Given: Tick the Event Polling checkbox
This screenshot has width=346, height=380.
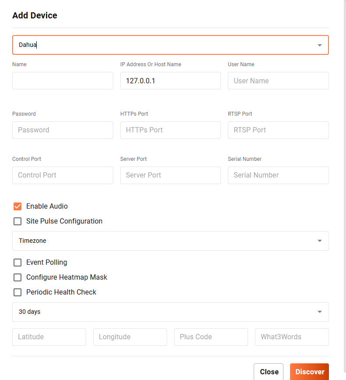Looking at the screenshot, I should 17,263.
